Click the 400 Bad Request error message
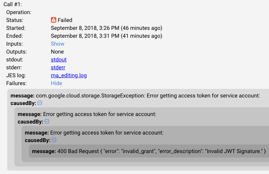This screenshot has height=174, width=269. tap(149, 151)
